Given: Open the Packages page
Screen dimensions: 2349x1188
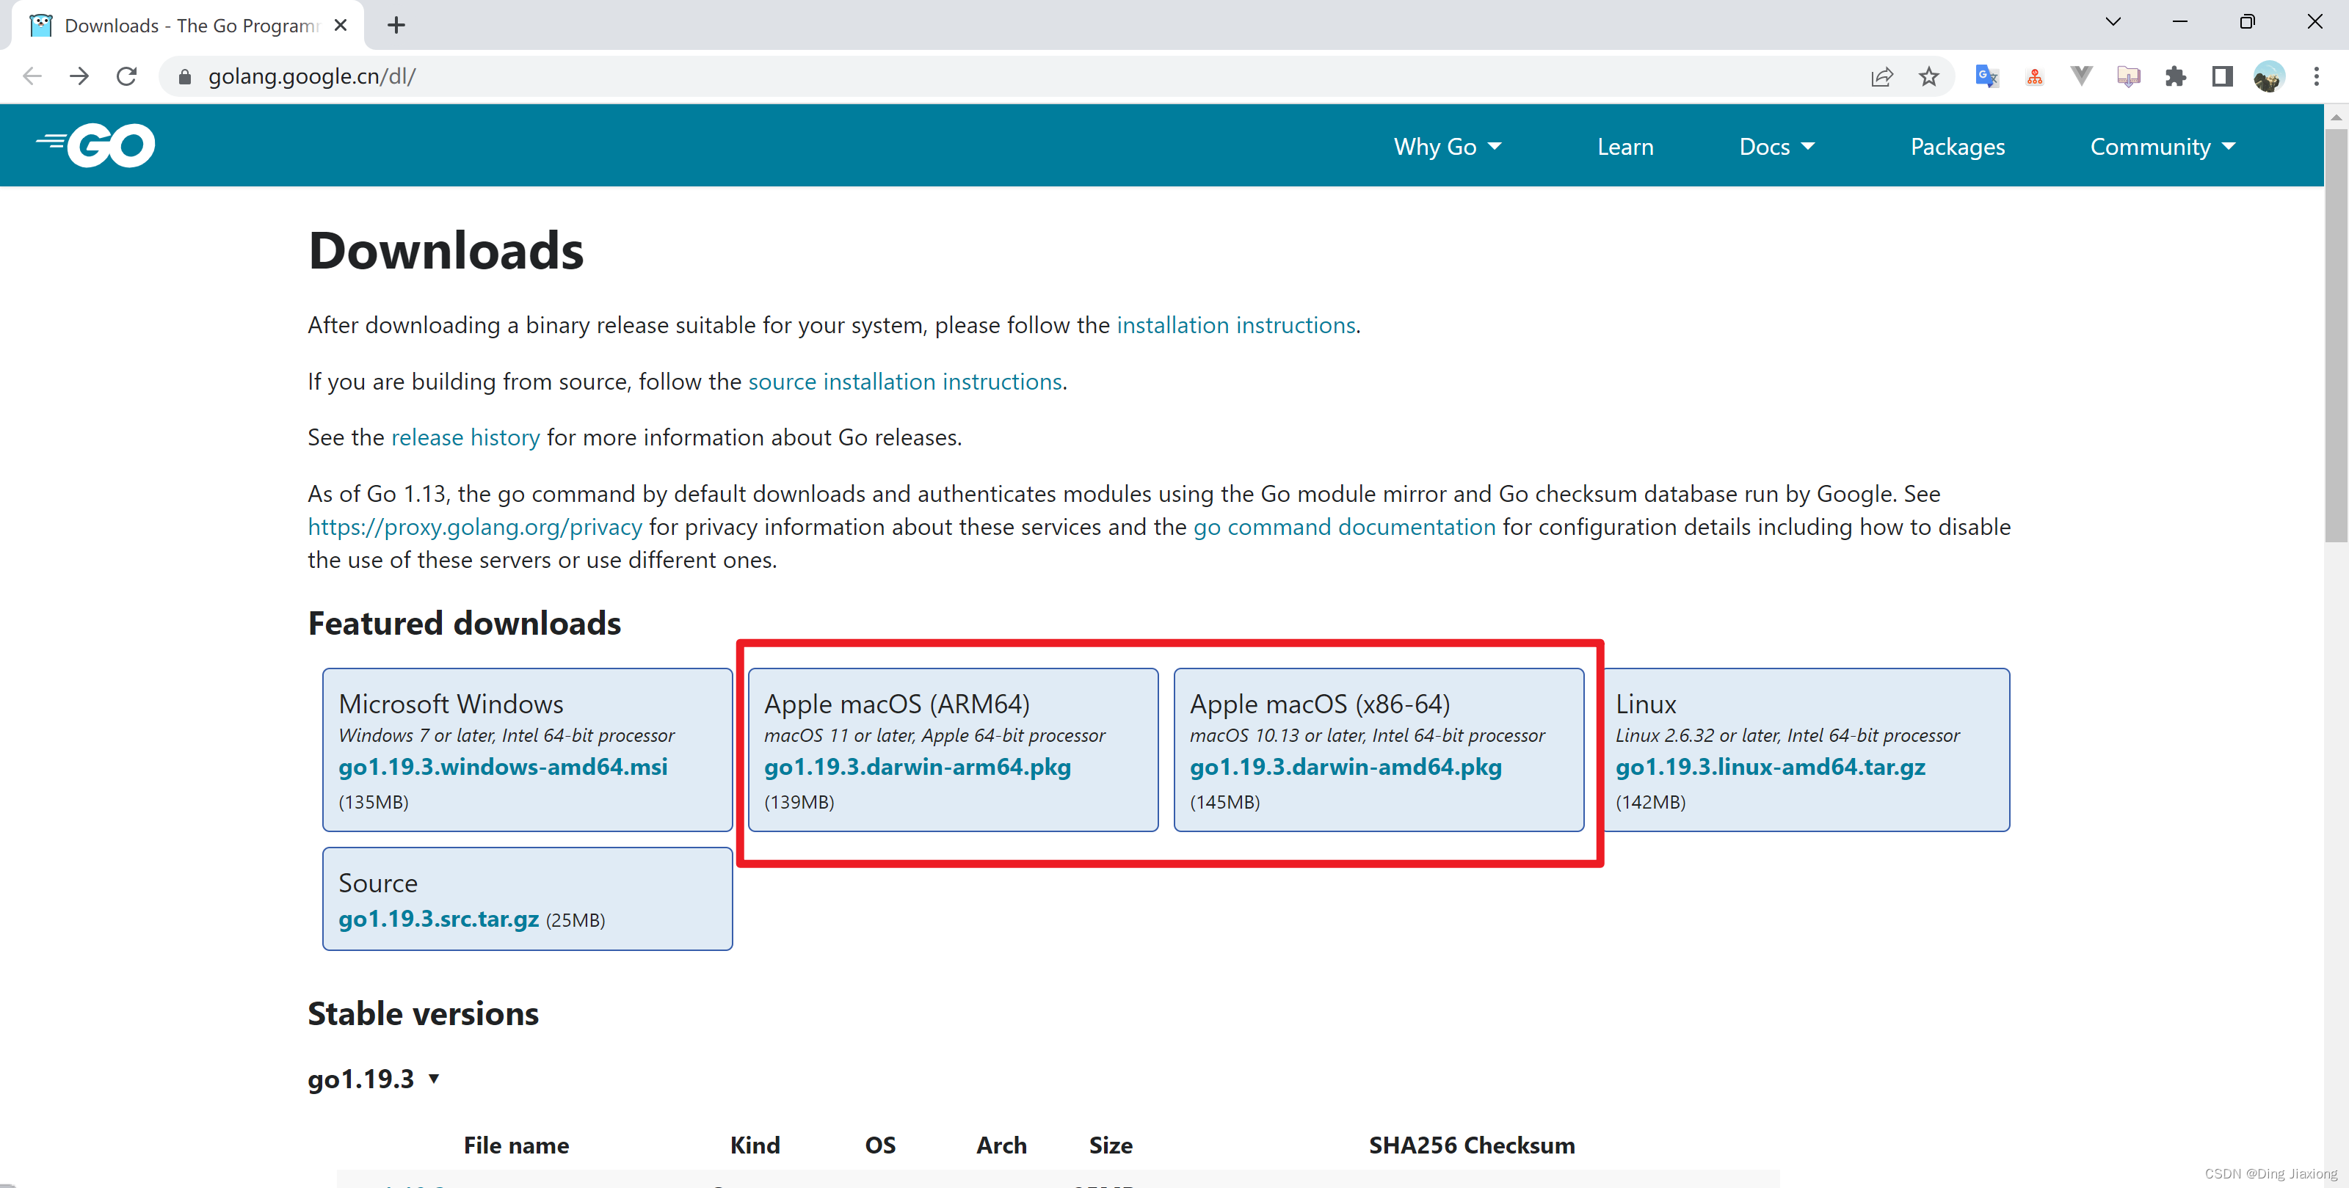Looking at the screenshot, I should tap(1957, 147).
